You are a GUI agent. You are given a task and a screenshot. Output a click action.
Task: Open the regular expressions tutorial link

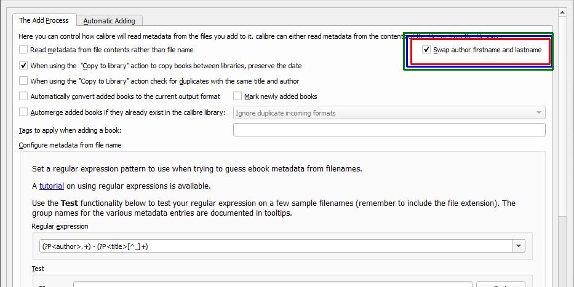point(52,186)
